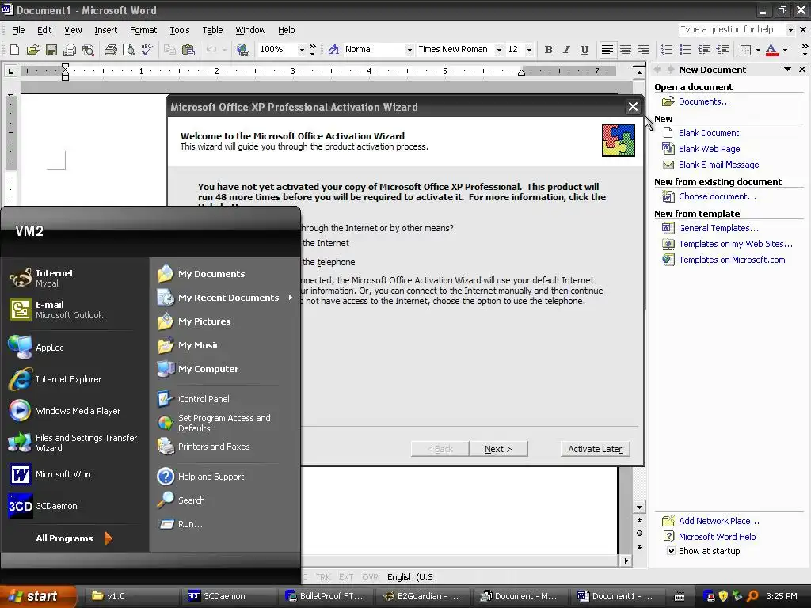Click the Outside Border toolbar icon
The height and width of the screenshot is (608, 811).
(745, 50)
